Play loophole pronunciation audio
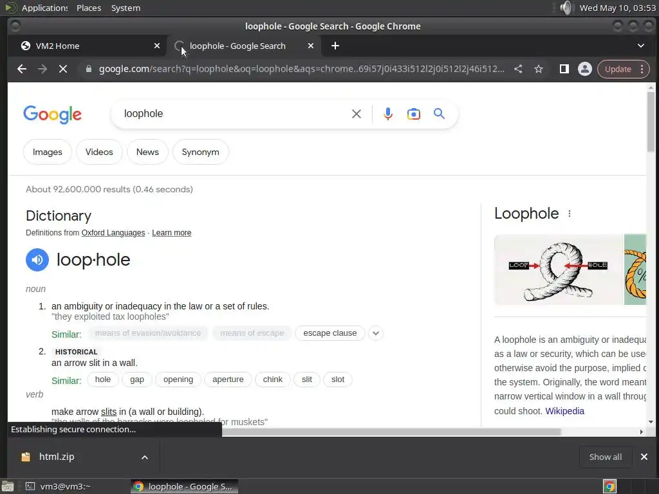The image size is (659, 494). coord(37,260)
